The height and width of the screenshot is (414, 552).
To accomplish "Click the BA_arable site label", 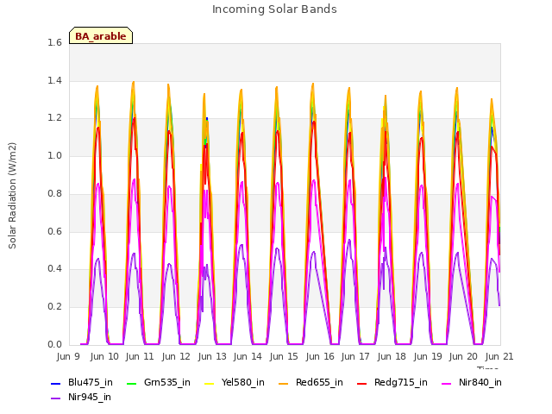I will pos(101,36).
